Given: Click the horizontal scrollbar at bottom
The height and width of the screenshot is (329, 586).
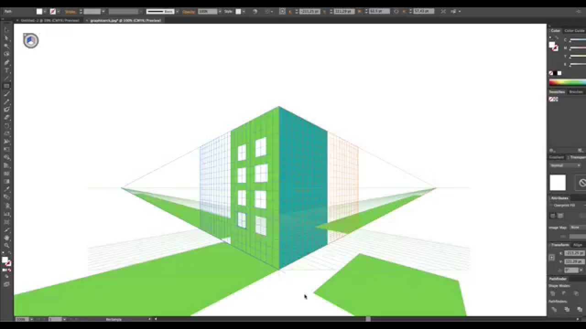Looking at the screenshot, I should click(368, 319).
